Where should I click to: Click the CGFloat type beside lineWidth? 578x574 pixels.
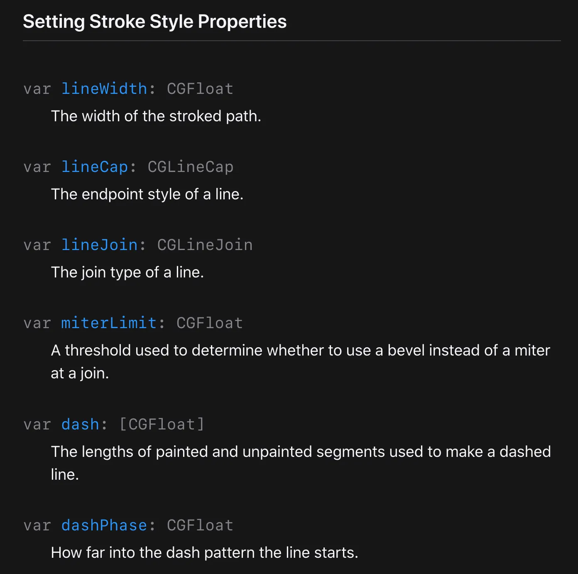tap(200, 89)
